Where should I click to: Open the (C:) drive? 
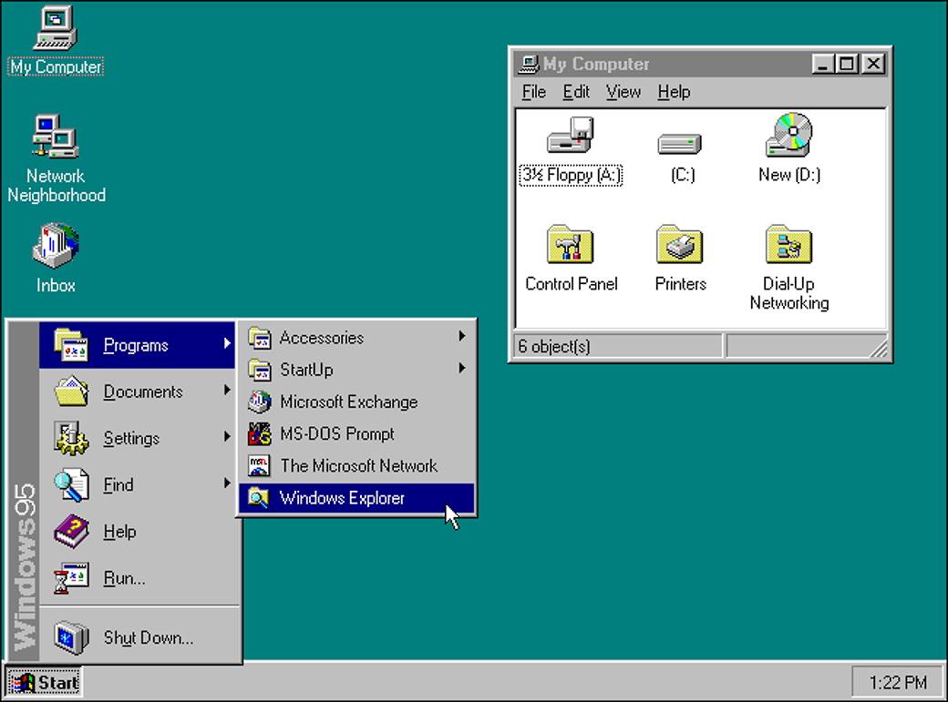click(x=679, y=146)
